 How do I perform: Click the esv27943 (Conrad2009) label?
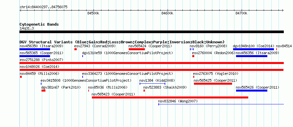95,46
